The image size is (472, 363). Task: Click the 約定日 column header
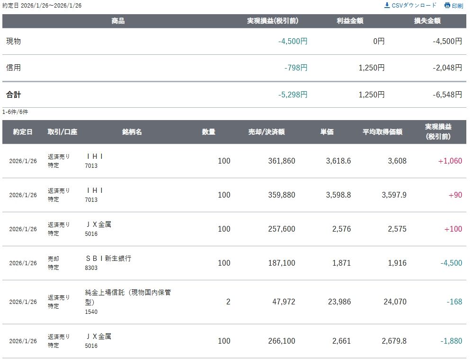(23, 132)
